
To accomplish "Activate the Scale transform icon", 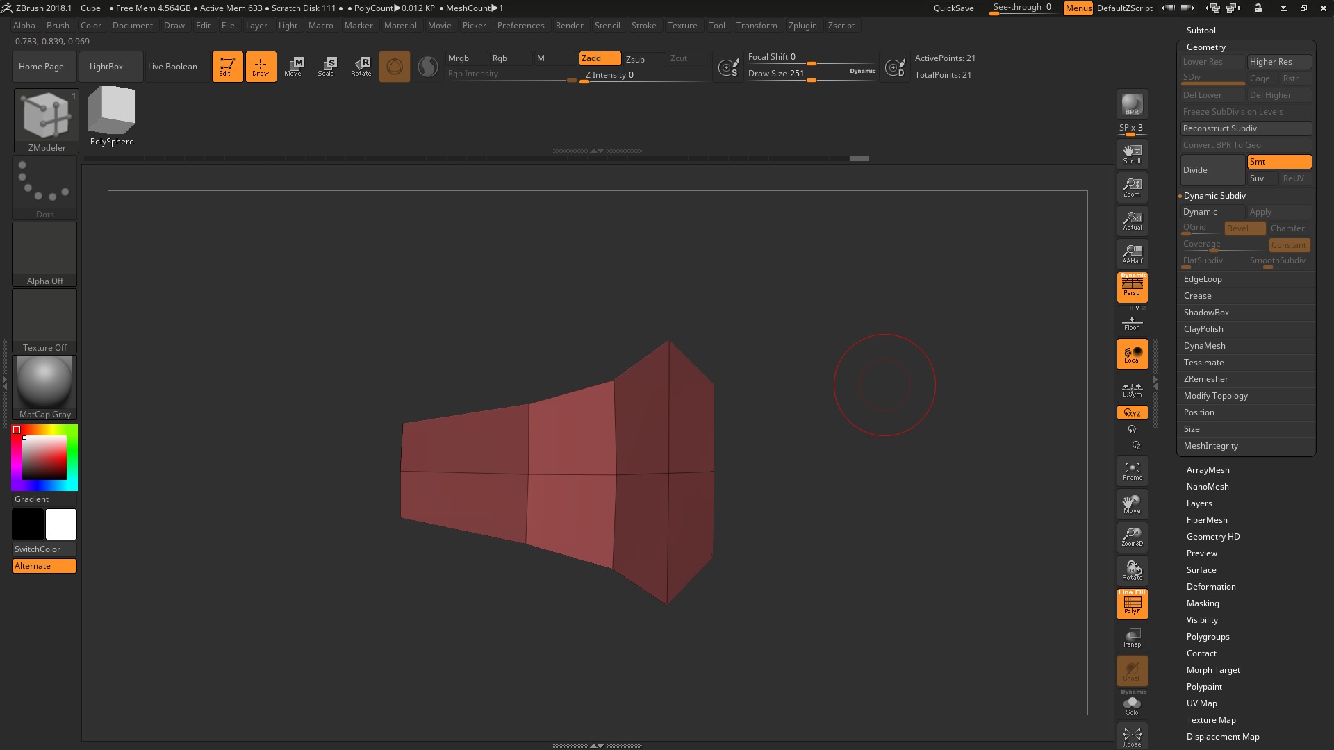I will point(327,67).
